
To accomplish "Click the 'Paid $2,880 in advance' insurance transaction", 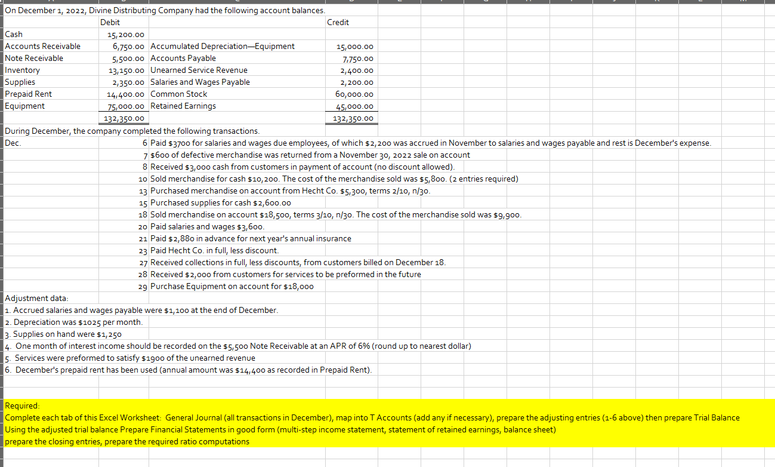I will 251,238.
